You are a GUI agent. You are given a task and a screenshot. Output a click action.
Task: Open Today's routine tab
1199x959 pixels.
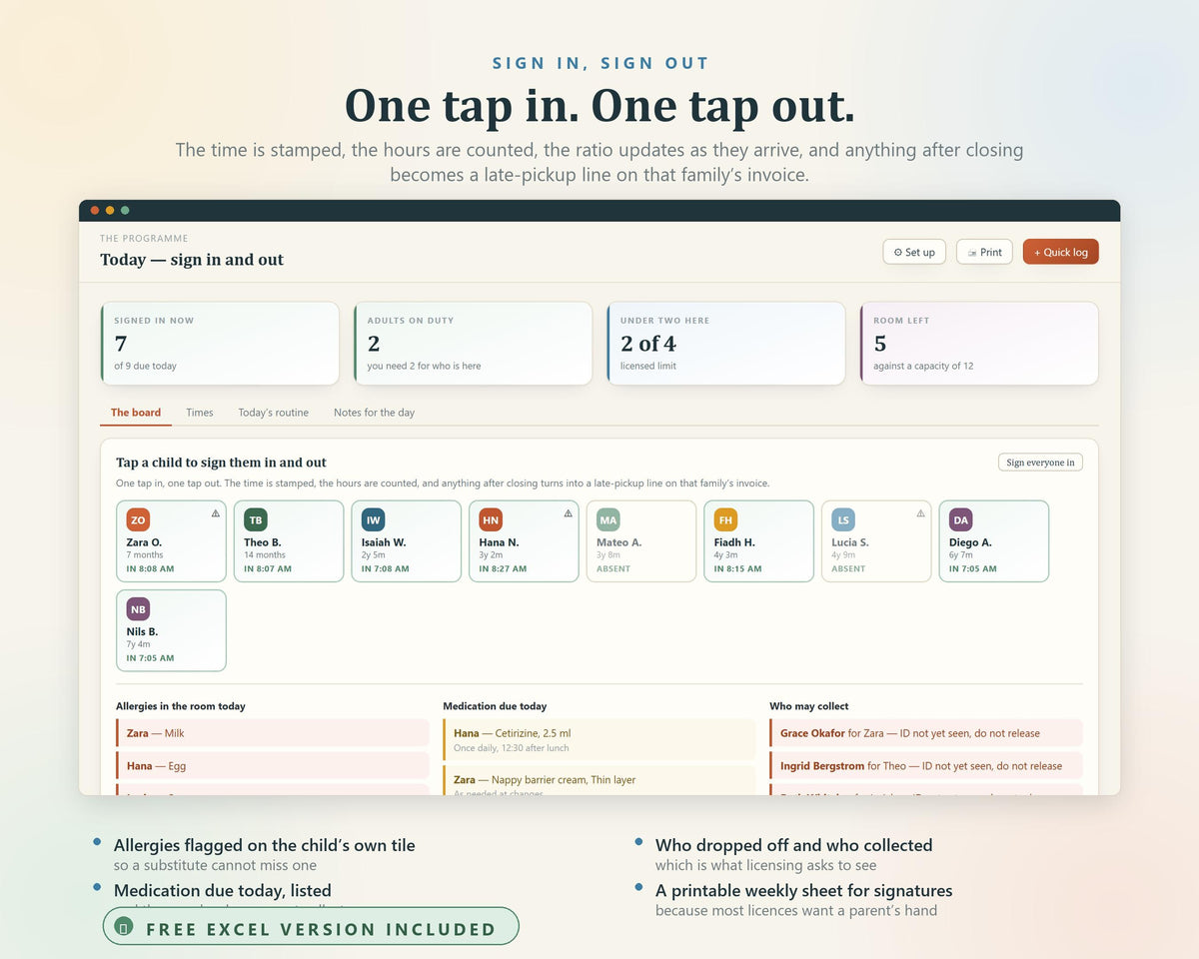click(273, 413)
